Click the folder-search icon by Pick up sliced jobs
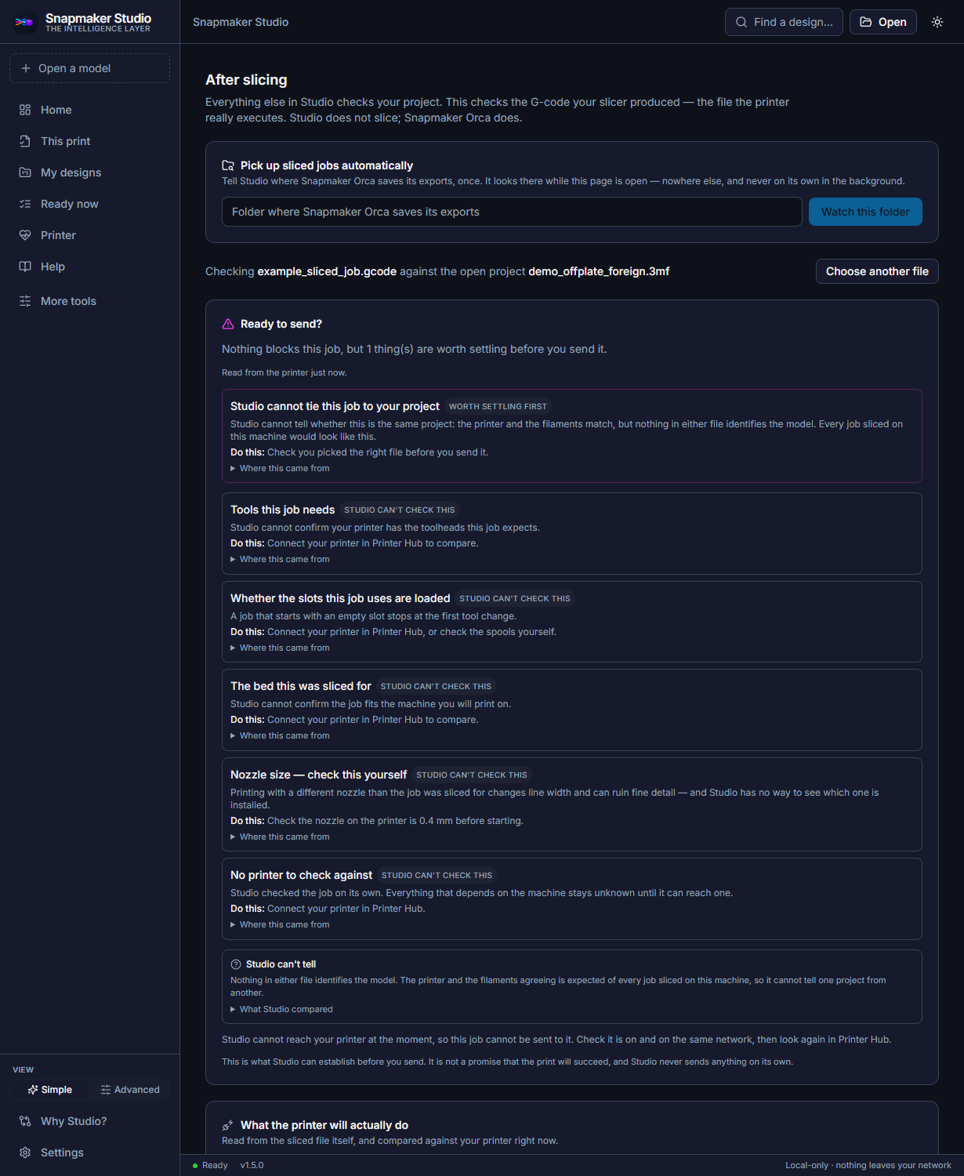This screenshot has height=1176, width=964. [228, 165]
